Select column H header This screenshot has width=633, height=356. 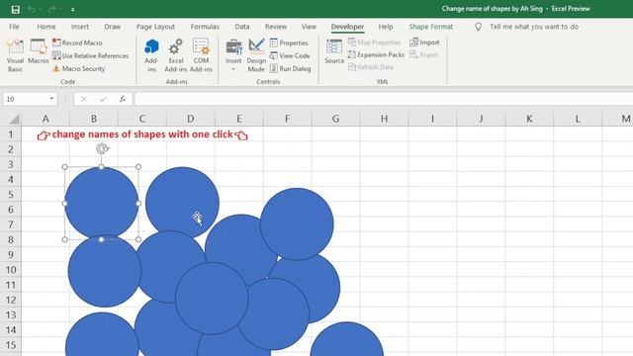coord(384,119)
